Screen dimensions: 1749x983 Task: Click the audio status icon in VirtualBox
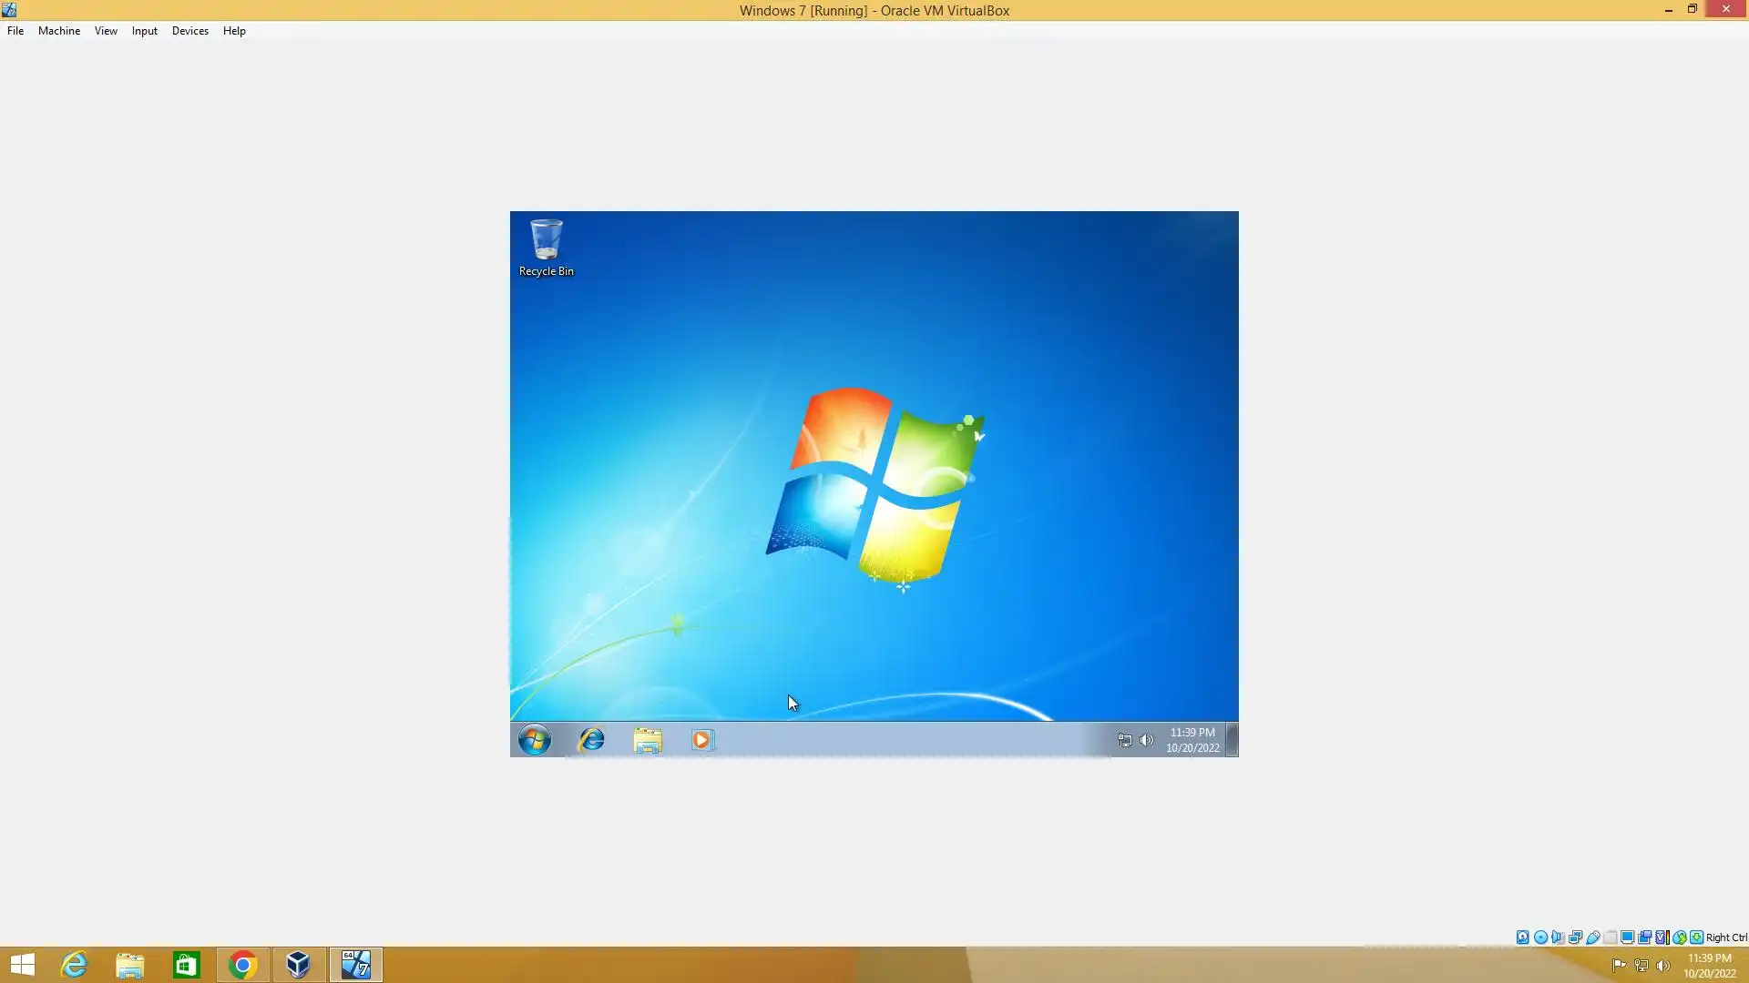click(1558, 937)
